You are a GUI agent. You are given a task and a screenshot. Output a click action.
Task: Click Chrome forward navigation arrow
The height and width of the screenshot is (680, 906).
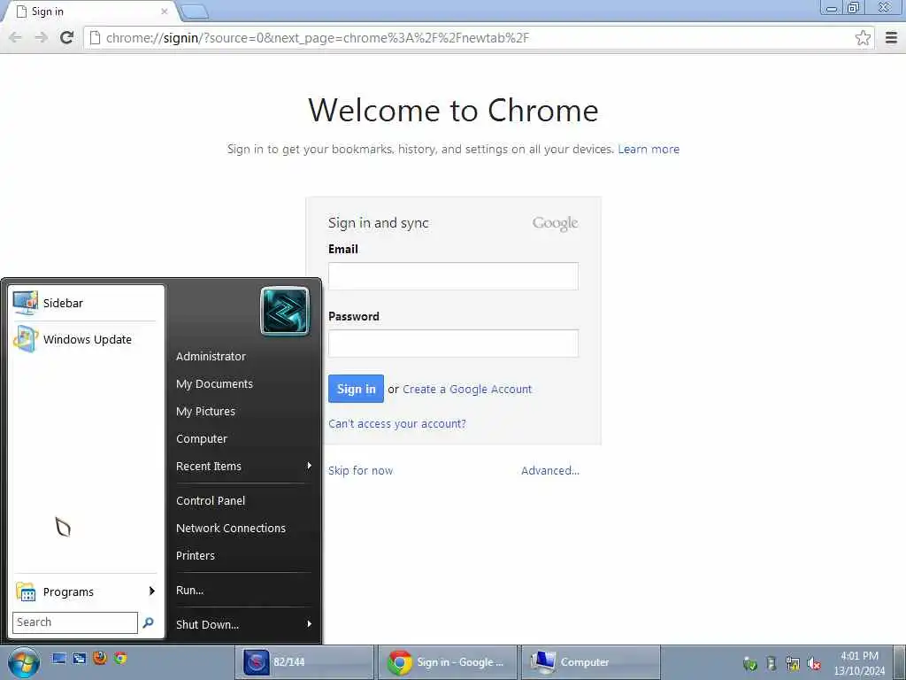coord(41,37)
